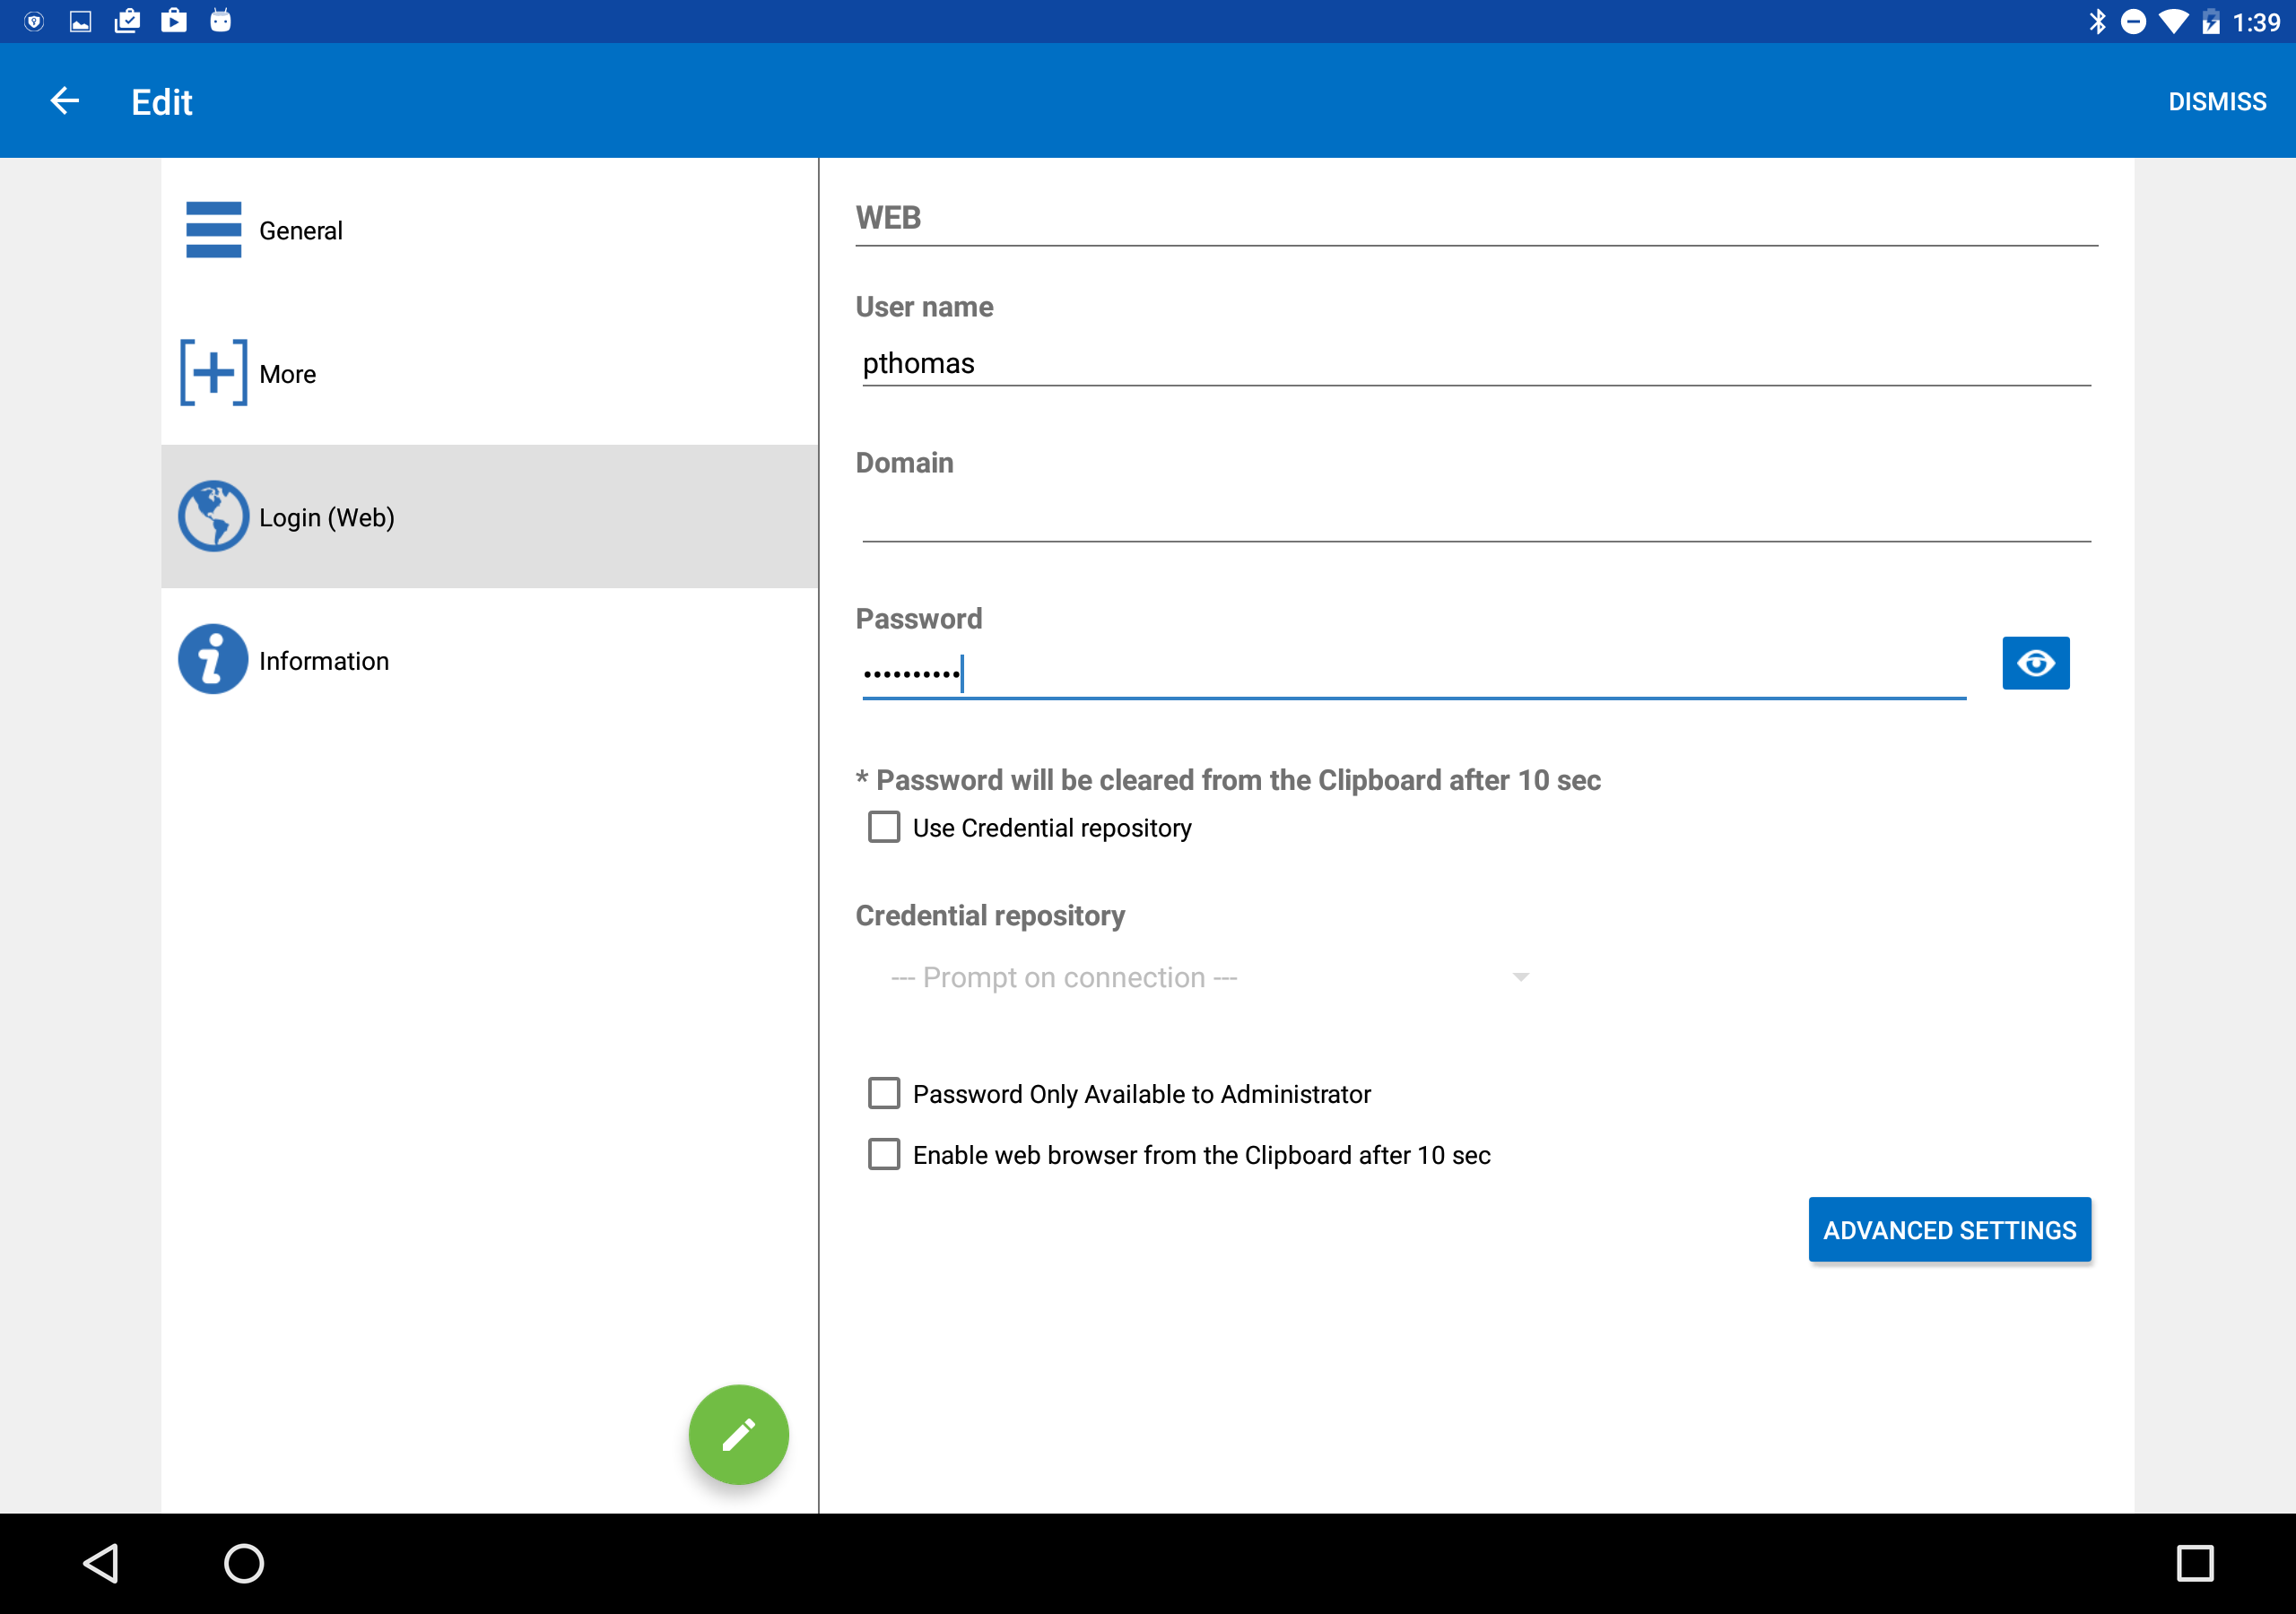This screenshot has height=1614, width=2296.
Task: Tick Enable web browser from the Clipboard checkbox
Action: coord(884,1154)
